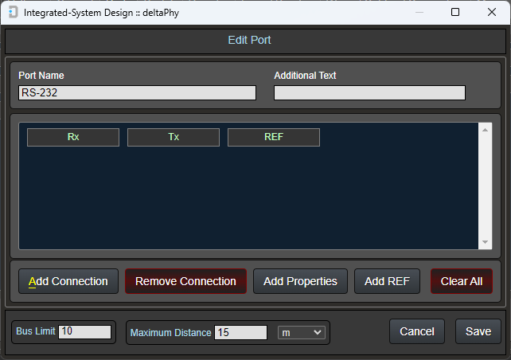
Task: Click the Remove Connection button
Action: [185, 281]
